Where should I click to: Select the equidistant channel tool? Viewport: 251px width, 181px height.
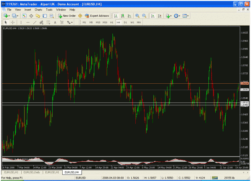point(41,22)
